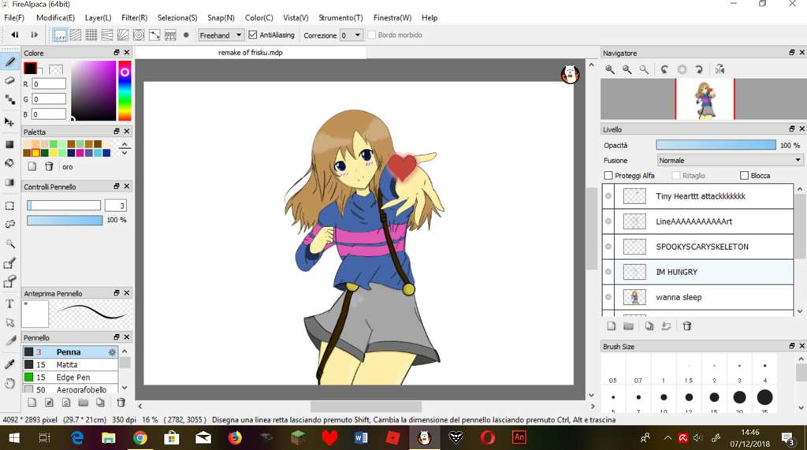Open the File(F) menu
This screenshot has height=450, width=807.
(x=14, y=17)
